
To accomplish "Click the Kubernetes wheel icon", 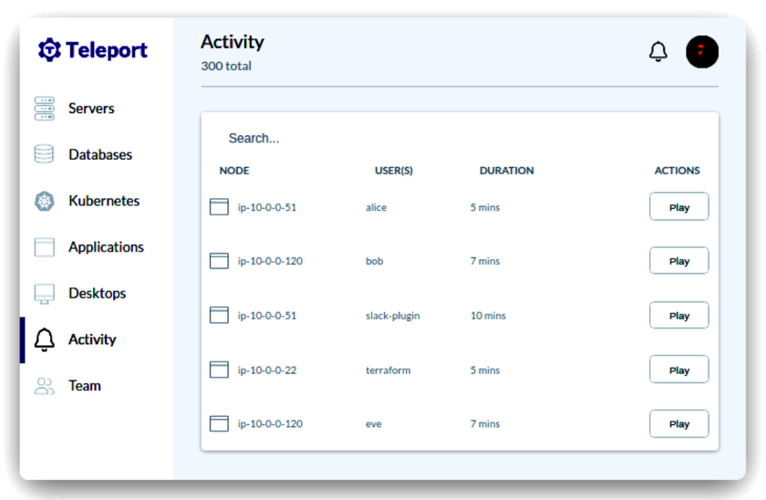I will pyautogui.click(x=44, y=201).
